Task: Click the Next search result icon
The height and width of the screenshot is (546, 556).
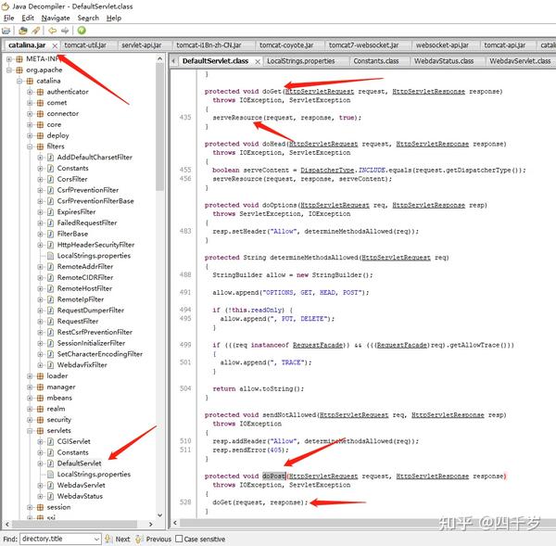Action: point(108,539)
